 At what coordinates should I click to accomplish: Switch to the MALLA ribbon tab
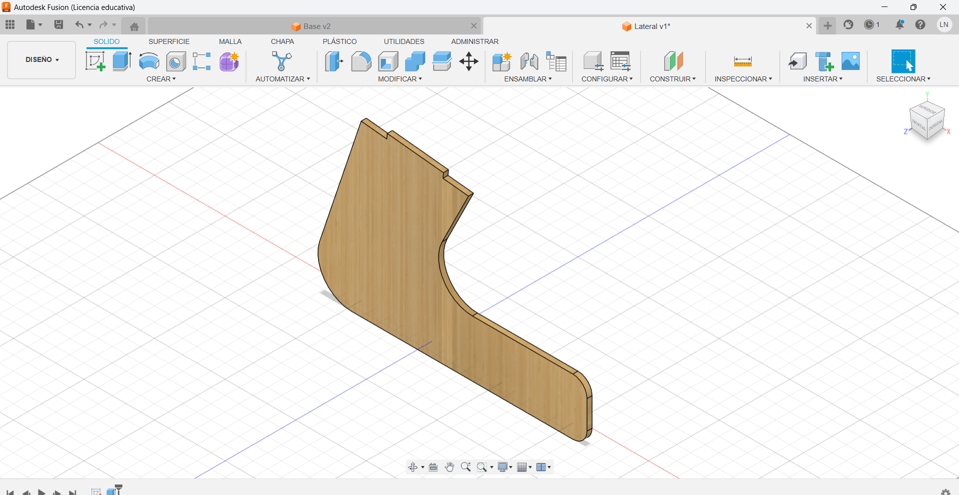(x=230, y=41)
